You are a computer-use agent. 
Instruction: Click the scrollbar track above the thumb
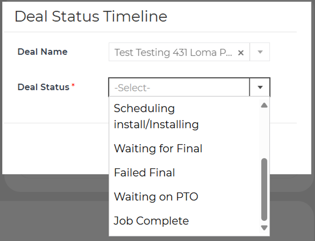click(x=264, y=134)
